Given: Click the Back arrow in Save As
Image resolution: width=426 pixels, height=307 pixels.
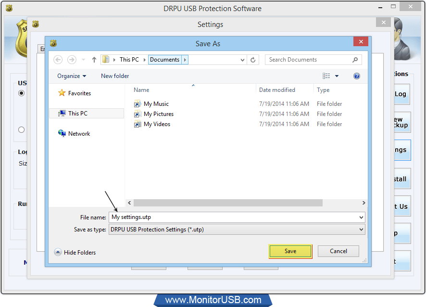Looking at the screenshot, I should pyautogui.click(x=58, y=60).
